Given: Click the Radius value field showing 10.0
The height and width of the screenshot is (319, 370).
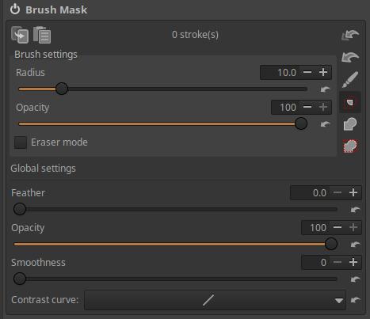Looking at the screenshot, I should 280,72.
